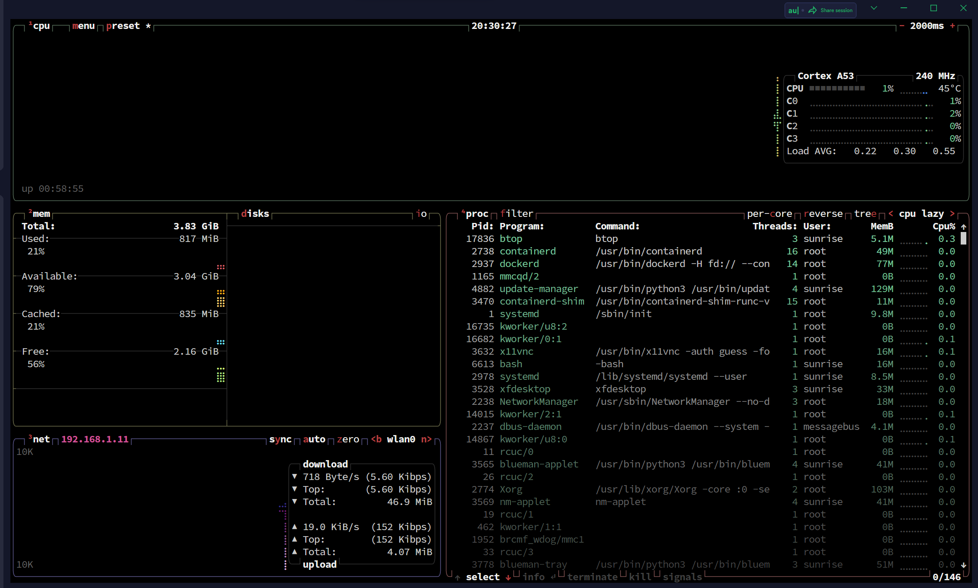This screenshot has width=978, height=588.
Task: Click previous sort column left arrow
Action: coord(891,213)
